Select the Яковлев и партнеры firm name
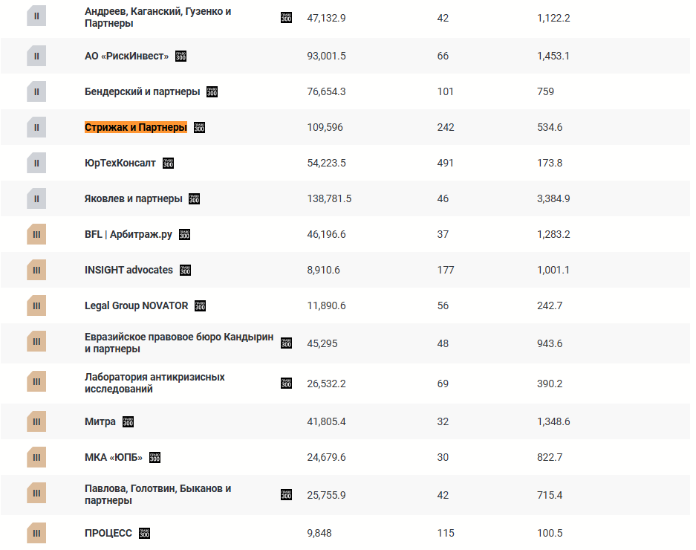The height and width of the screenshot is (550, 696). pos(134,198)
